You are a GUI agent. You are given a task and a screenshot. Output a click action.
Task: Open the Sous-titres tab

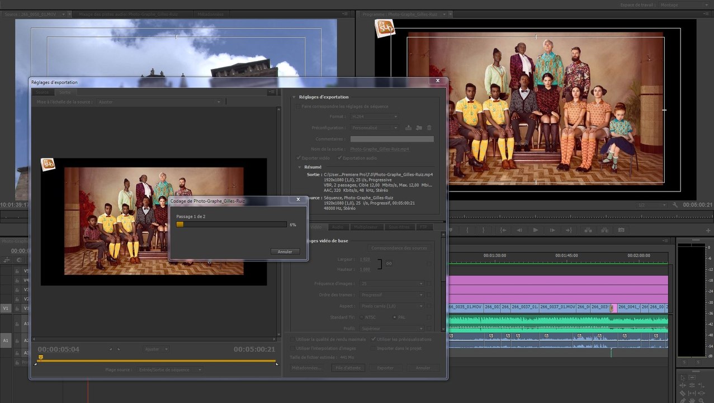tap(399, 227)
